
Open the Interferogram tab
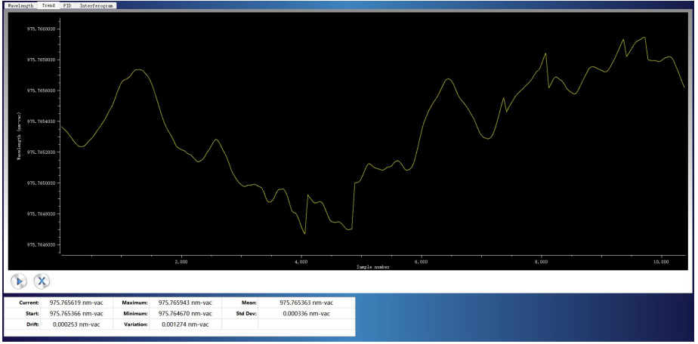(96, 6)
